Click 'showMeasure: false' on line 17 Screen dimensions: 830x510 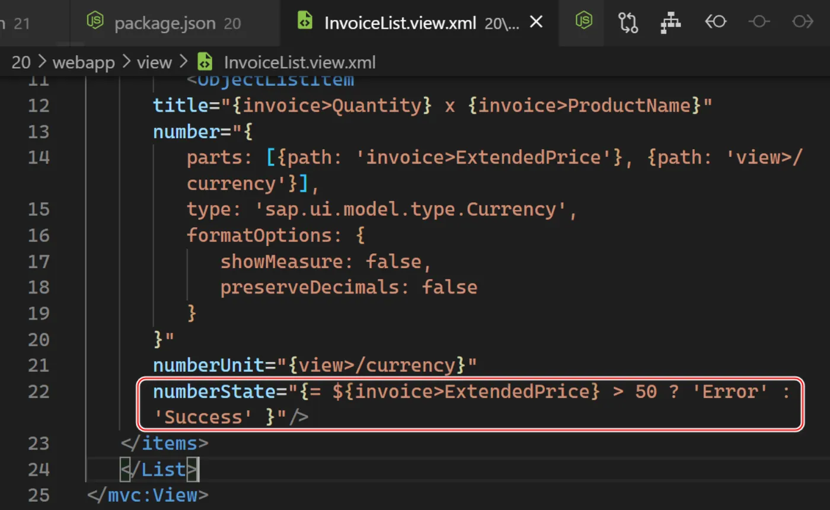pos(321,262)
